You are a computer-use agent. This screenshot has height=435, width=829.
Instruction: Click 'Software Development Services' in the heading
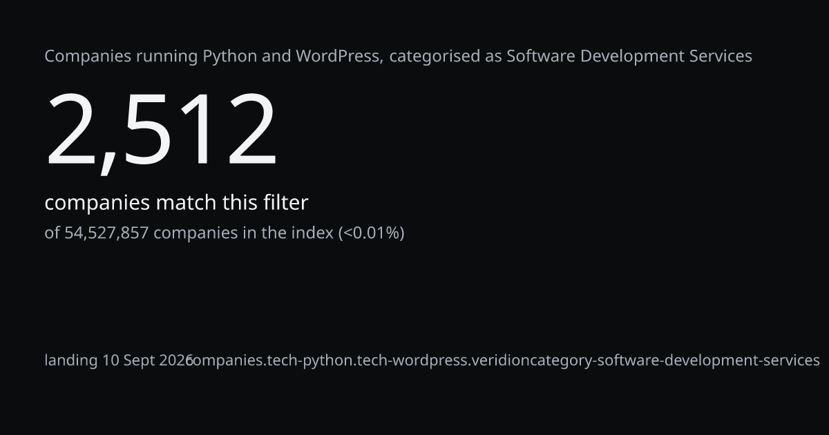(629, 57)
